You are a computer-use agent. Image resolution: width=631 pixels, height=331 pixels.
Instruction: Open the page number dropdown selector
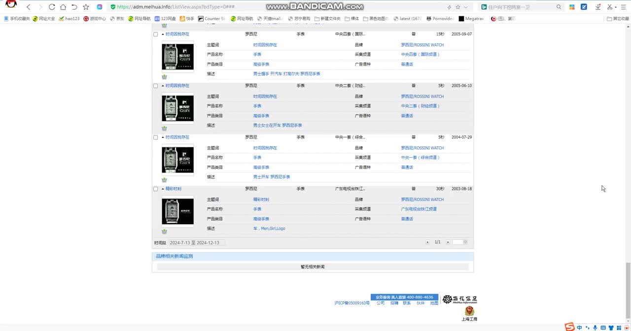click(x=460, y=242)
